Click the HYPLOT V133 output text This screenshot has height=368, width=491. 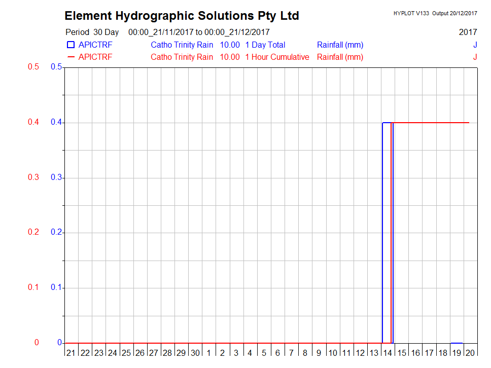435,14
